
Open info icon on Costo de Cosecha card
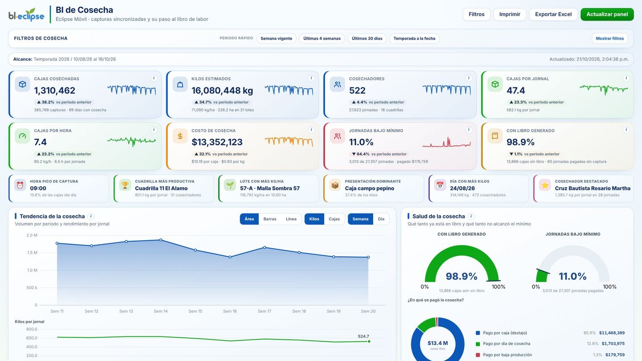point(311,130)
